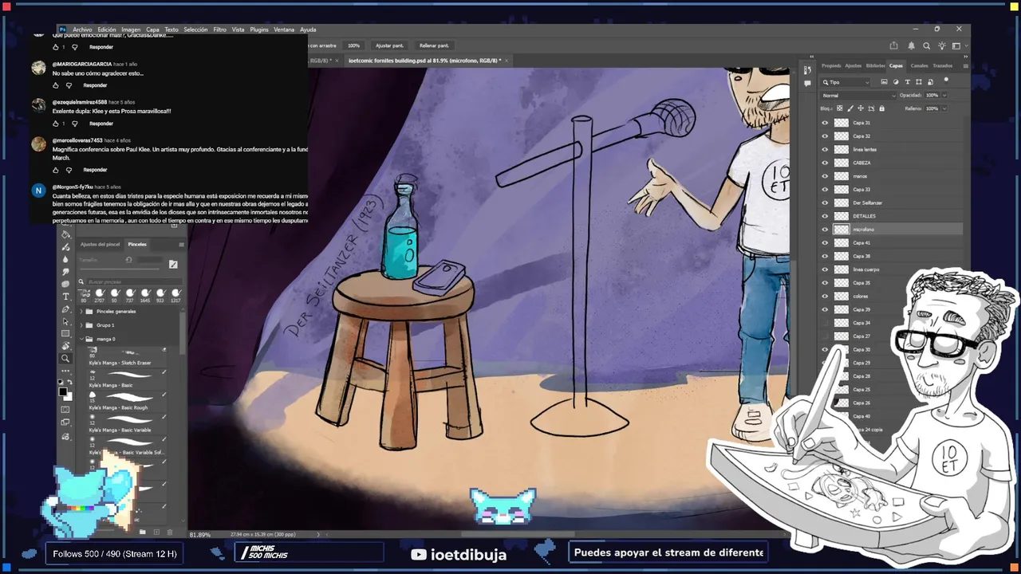Select the Zoom magnifier tool

click(x=65, y=358)
